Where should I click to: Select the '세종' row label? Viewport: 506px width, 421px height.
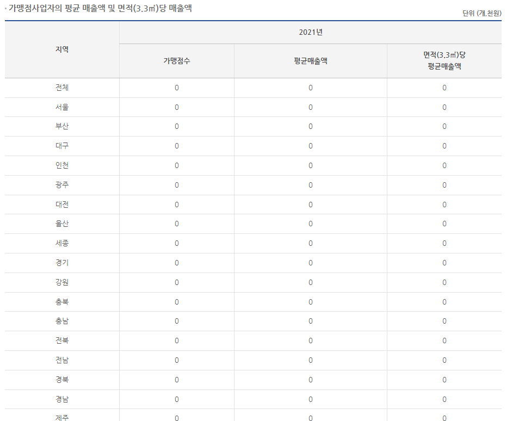point(62,243)
